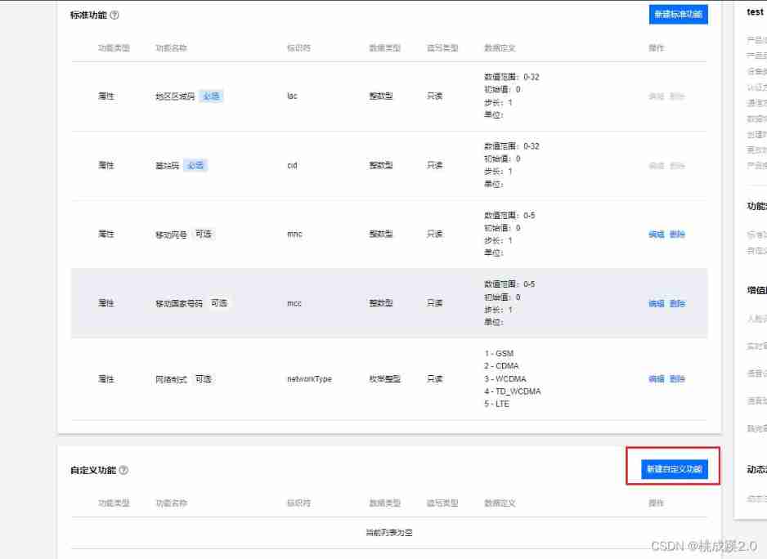Click the lac identifier text

[x=292, y=96]
